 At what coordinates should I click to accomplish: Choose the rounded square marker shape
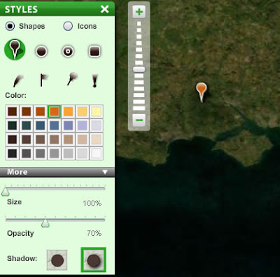click(94, 51)
